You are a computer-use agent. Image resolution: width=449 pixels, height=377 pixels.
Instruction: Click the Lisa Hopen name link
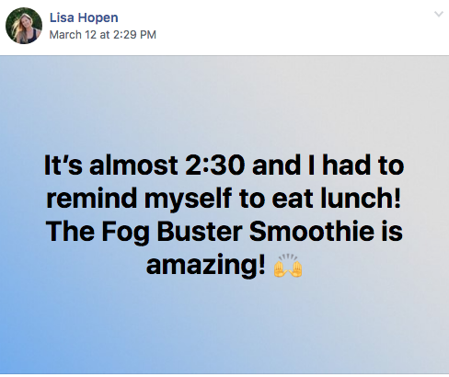click(x=84, y=17)
